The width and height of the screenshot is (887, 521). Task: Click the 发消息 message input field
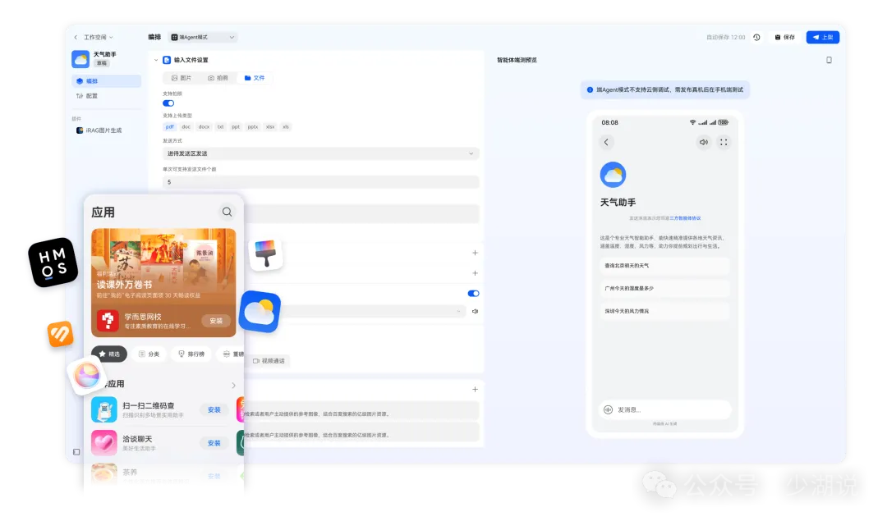pyautogui.click(x=664, y=409)
